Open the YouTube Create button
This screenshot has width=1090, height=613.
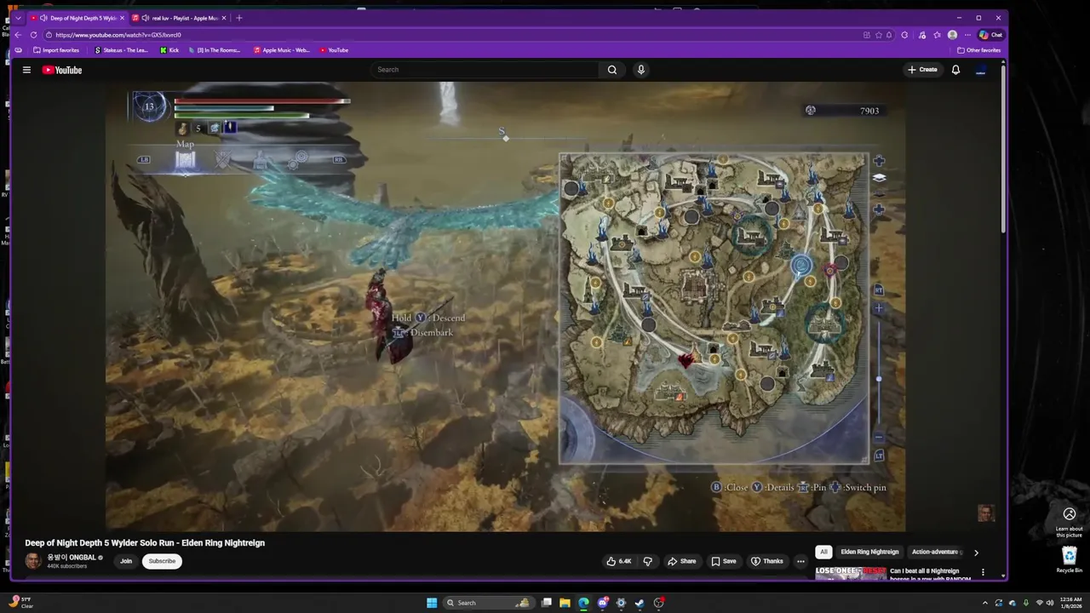922,70
